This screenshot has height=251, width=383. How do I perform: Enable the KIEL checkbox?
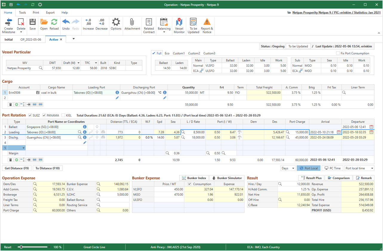63,115
